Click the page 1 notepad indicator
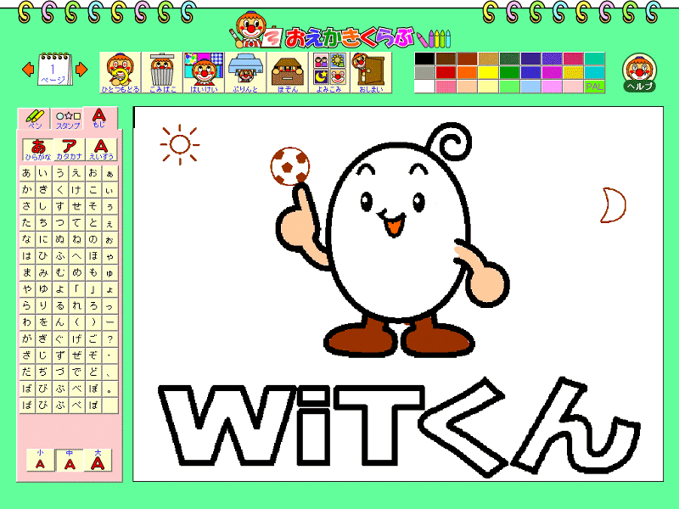This screenshot has height=509, width=679. tap(54, 70)
